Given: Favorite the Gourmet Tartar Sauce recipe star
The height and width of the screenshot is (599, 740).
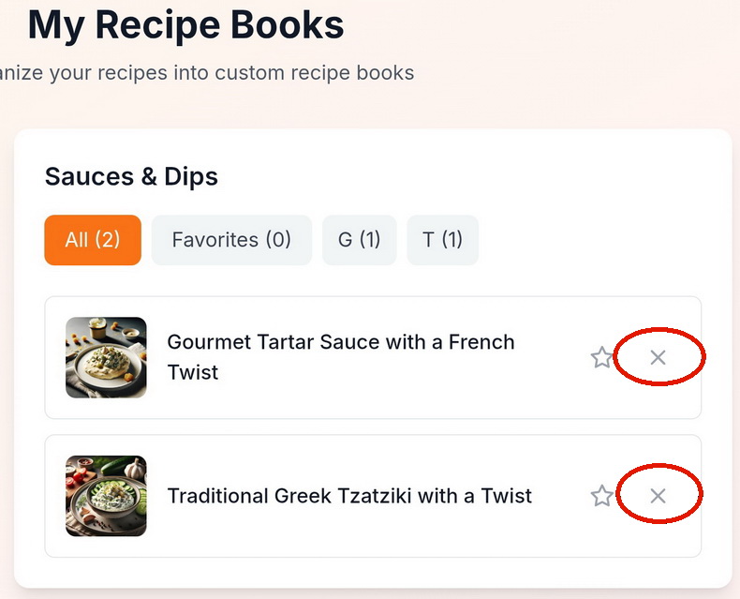Looking at the screenshot, I should [601, 357].
